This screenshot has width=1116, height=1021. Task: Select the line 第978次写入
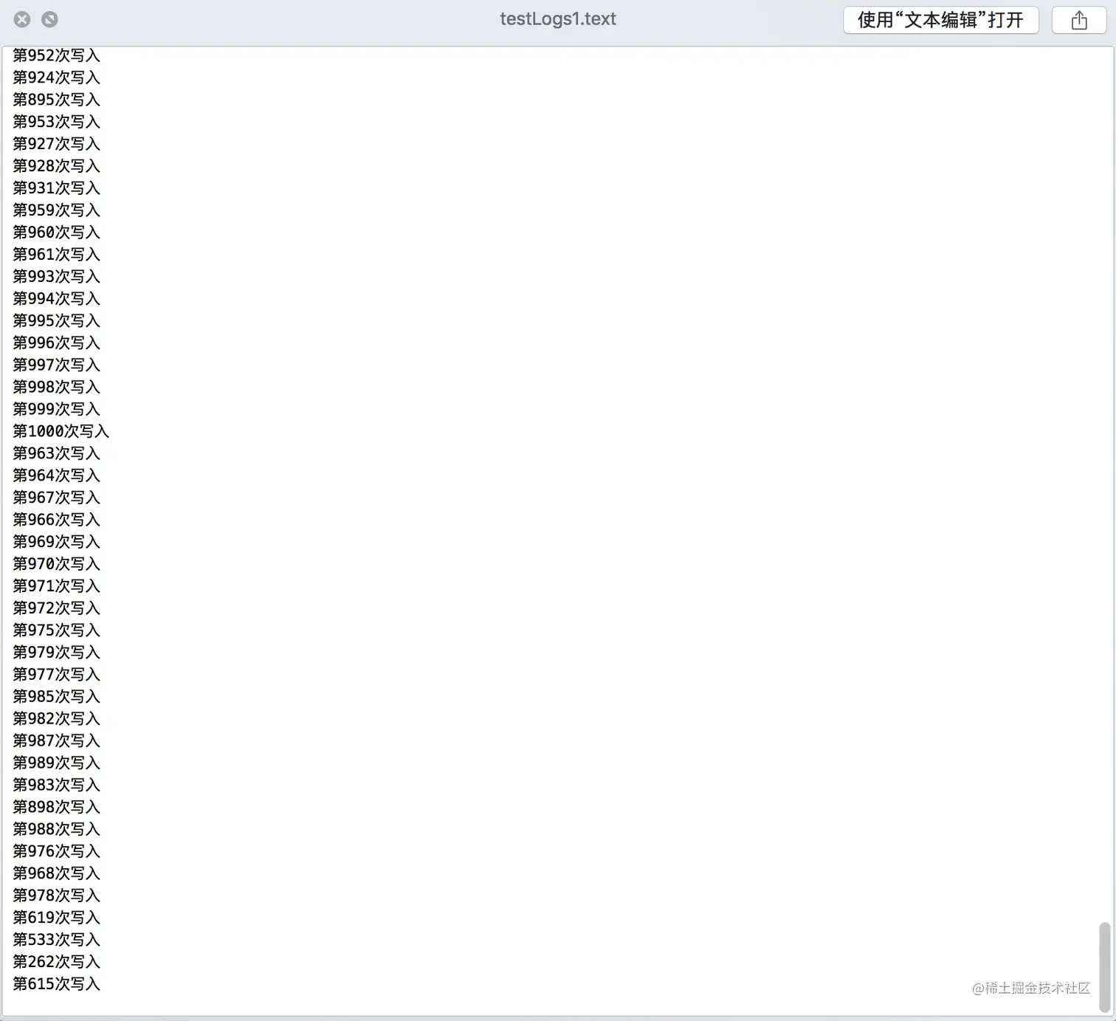[56, 896]
